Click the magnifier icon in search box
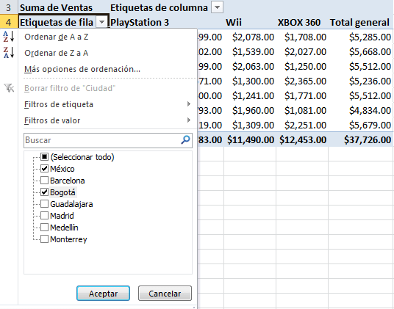Image resolution: width=394 pixels, height=309 pixels. 185,140
